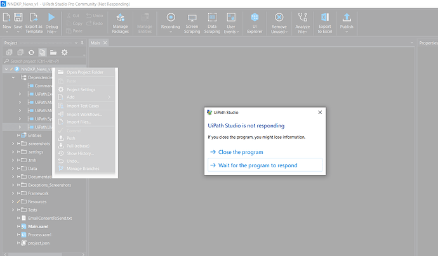Choose Open Project Folder in context menu
Image resolution: width=438 pixels, height=256 pixels.
tap(85, 72)
